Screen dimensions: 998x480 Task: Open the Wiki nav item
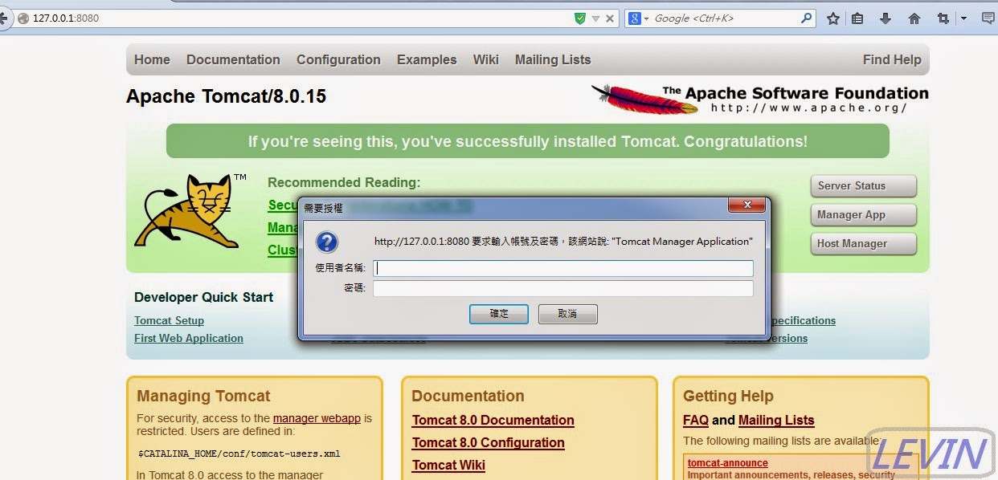click(485, 59)
